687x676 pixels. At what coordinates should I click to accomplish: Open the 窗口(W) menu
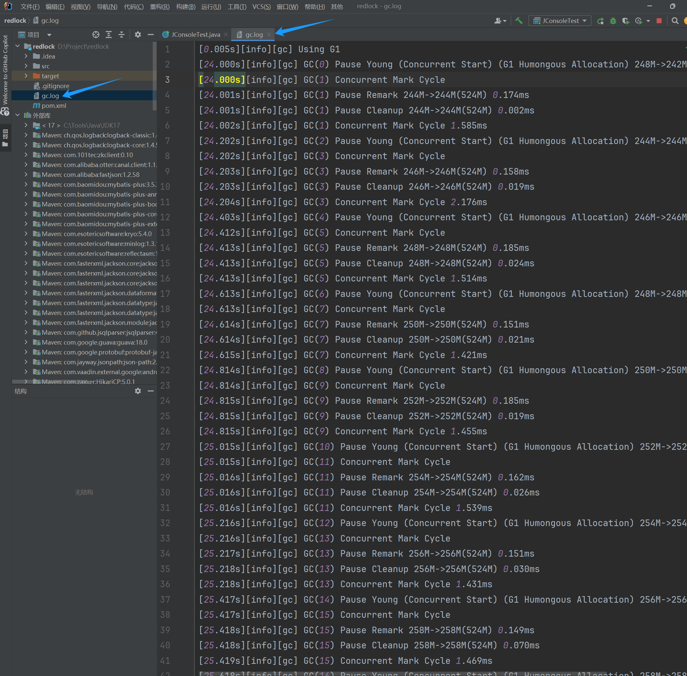288,6
